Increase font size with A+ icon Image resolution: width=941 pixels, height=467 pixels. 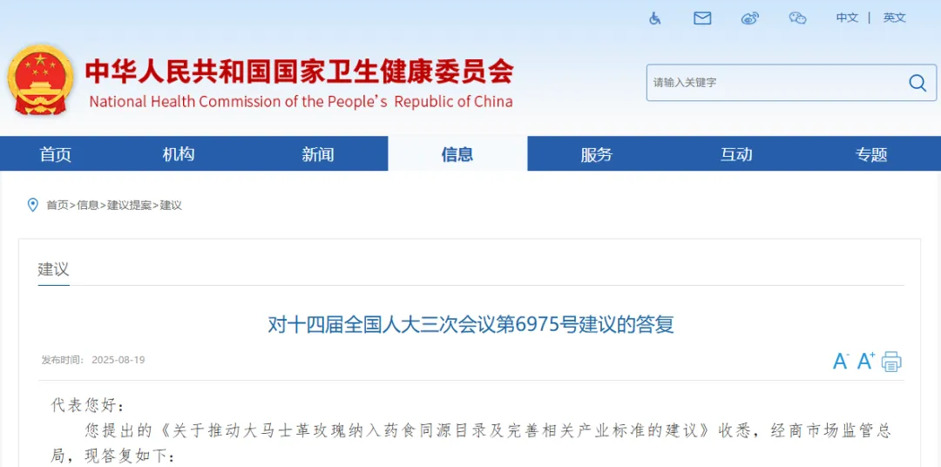click(x=865, y=361)
